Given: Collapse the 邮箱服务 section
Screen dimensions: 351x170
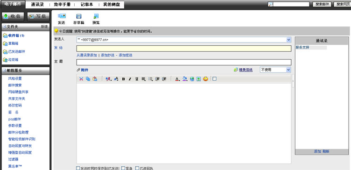Looking at the screenshot, I should 5,71.
